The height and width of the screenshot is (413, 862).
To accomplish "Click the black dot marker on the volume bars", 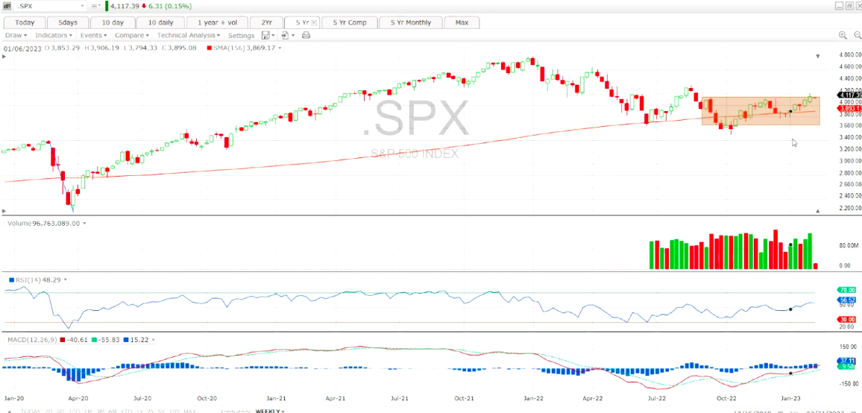I will (790, 245).
